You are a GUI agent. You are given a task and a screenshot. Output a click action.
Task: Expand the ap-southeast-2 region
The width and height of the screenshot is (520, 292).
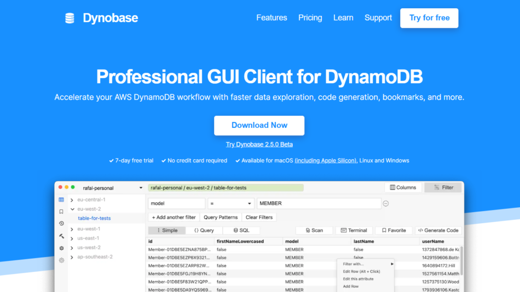tap(72, 257)
